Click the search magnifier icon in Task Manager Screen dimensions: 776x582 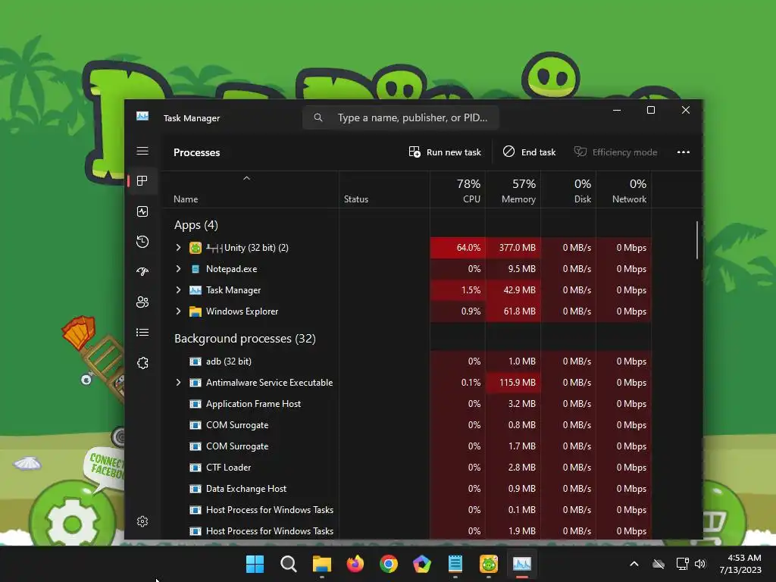pyautogui.click(x=318, y=117)
